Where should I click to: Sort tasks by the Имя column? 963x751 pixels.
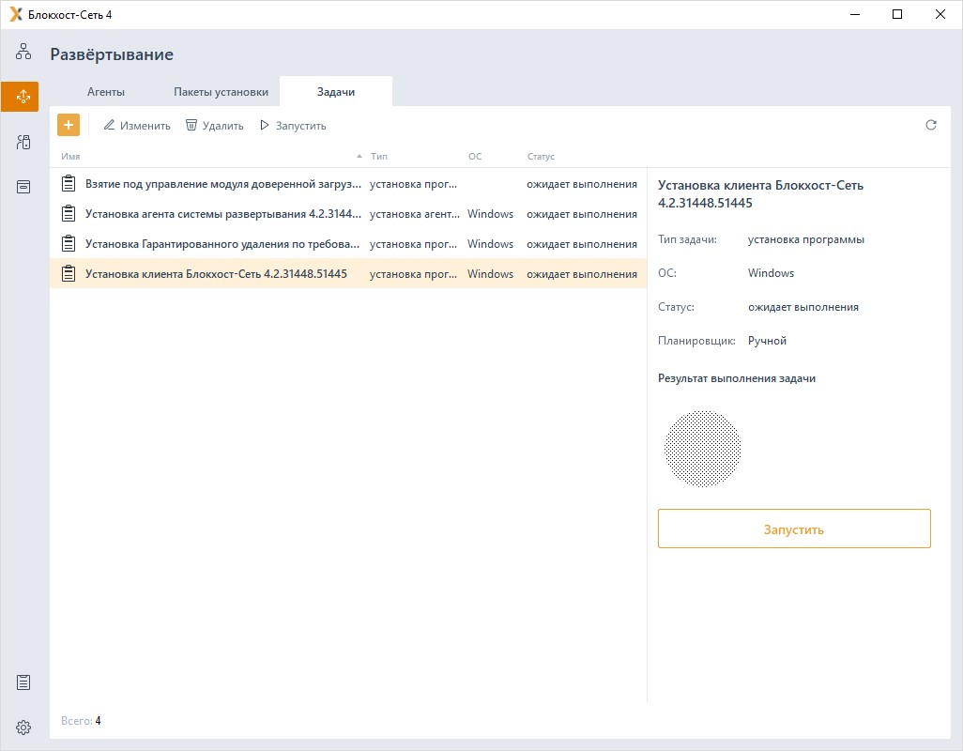click(71, 157)
